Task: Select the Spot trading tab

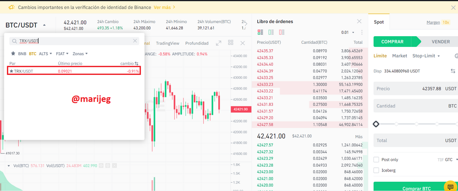Action: click(379, 22)
